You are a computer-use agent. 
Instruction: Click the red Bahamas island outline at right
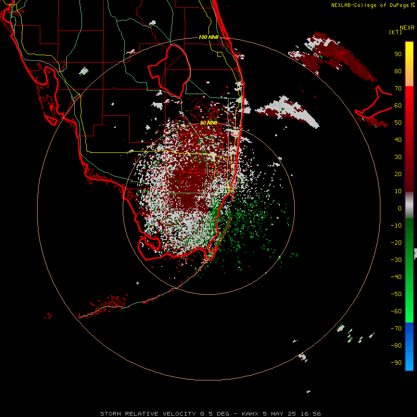[x=373, y=102]
